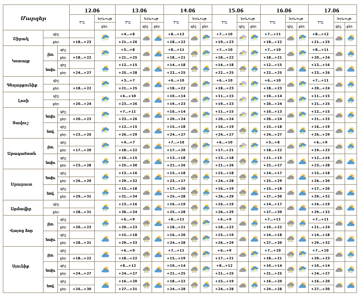Click the Արագածոտն region name
The height and width of the screenshot is (295, 359).
[22, 153]
